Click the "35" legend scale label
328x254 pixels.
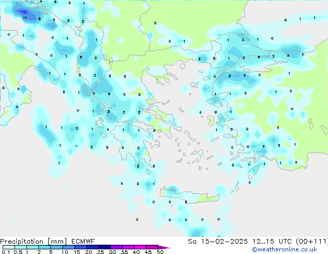pos(124,252)
